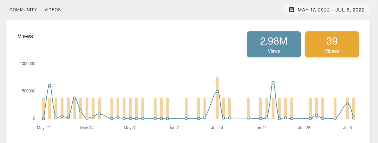Click the 'May 31' x-axis label
This screenshot has width=378, height=143.
[130, 128]
